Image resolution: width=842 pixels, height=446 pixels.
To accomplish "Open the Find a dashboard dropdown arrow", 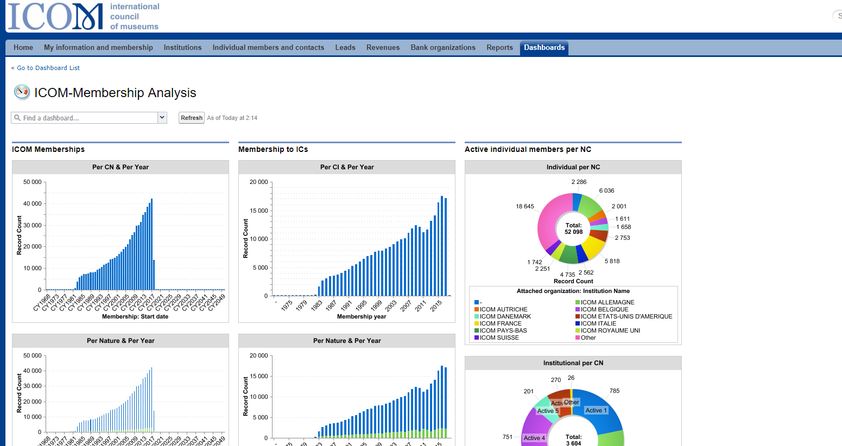I will pyautogui.click(x=162, y=118).
